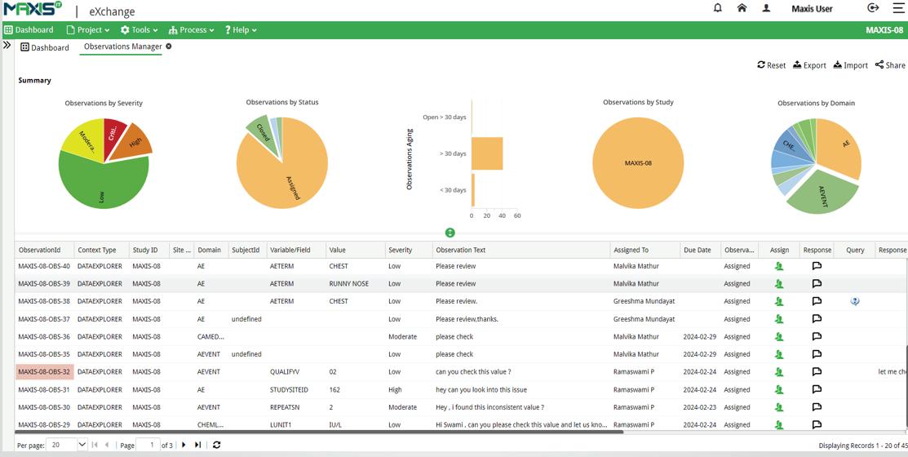This screenshot has height=457, width=908.
Task: Jump to last page of records
Action: (198, 445)
